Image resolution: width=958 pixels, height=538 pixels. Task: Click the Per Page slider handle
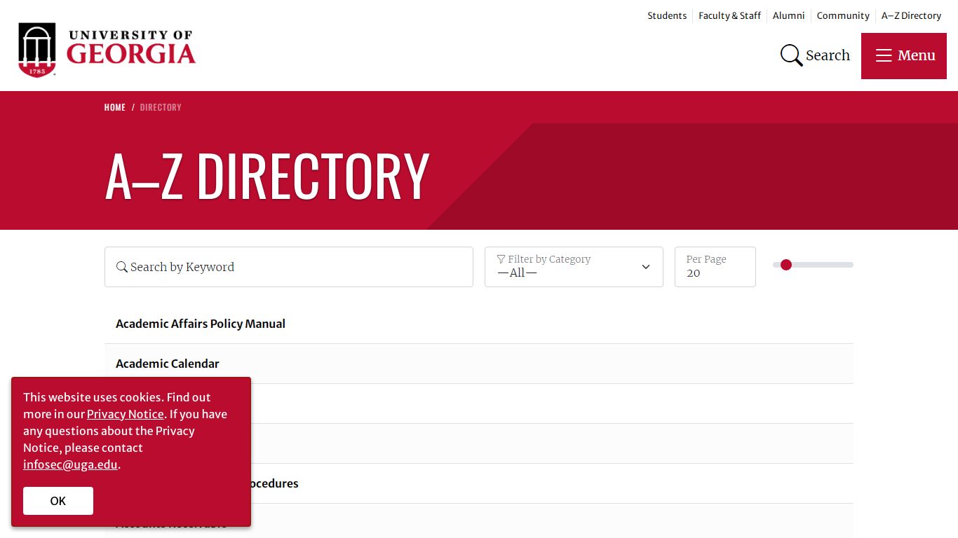pos(786,265)
